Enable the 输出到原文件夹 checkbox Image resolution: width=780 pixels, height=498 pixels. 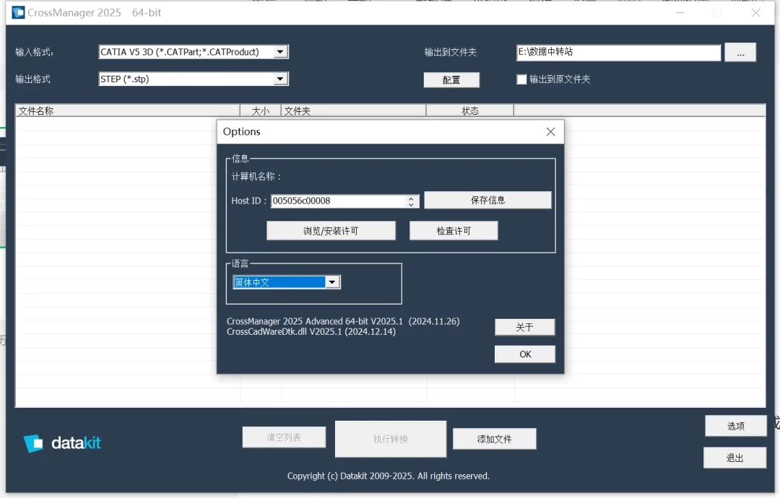click(521, 79)
